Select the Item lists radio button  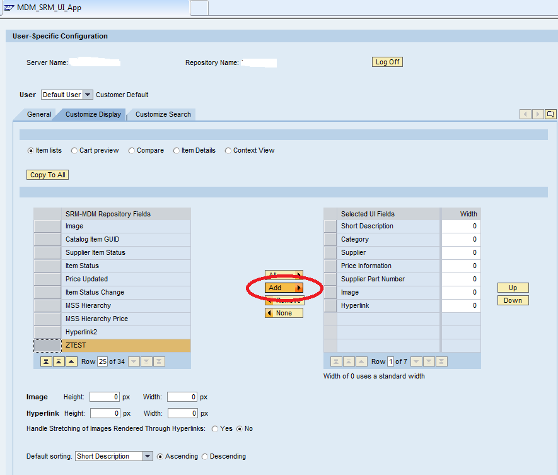click(x=31, y=151)
